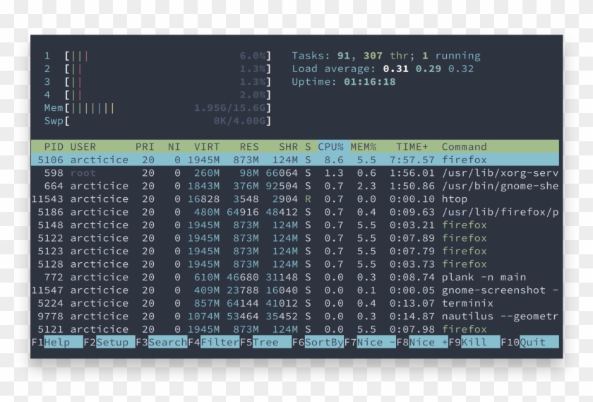Sort by the SHR column header

(288, 147)
